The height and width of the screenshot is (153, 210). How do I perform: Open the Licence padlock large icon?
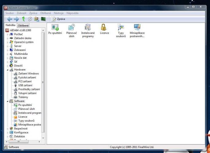click(104, 29)
